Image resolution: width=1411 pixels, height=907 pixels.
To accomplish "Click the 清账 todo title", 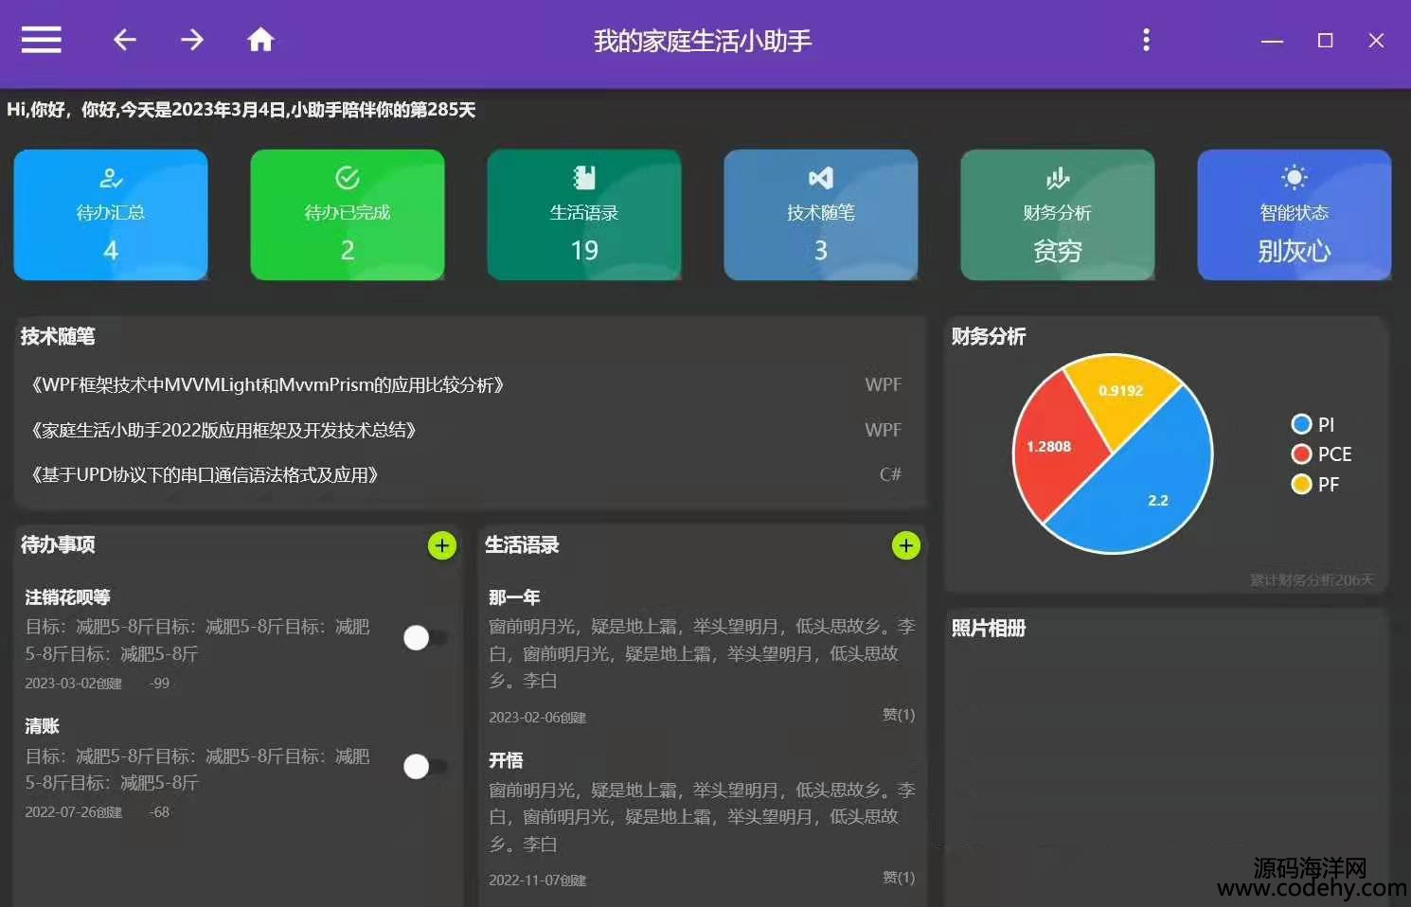I will (42, 726).
